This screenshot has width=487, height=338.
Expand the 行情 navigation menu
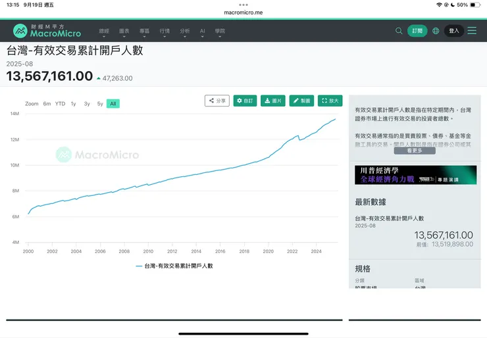pyautogui.click(x=165, y=32)
